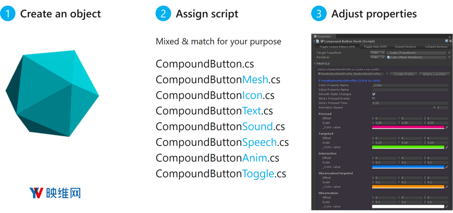453x213 pixels.
Task: Open the Target Transform Cube dropdown
Action: pyautogui.click(x=377, y=53)
